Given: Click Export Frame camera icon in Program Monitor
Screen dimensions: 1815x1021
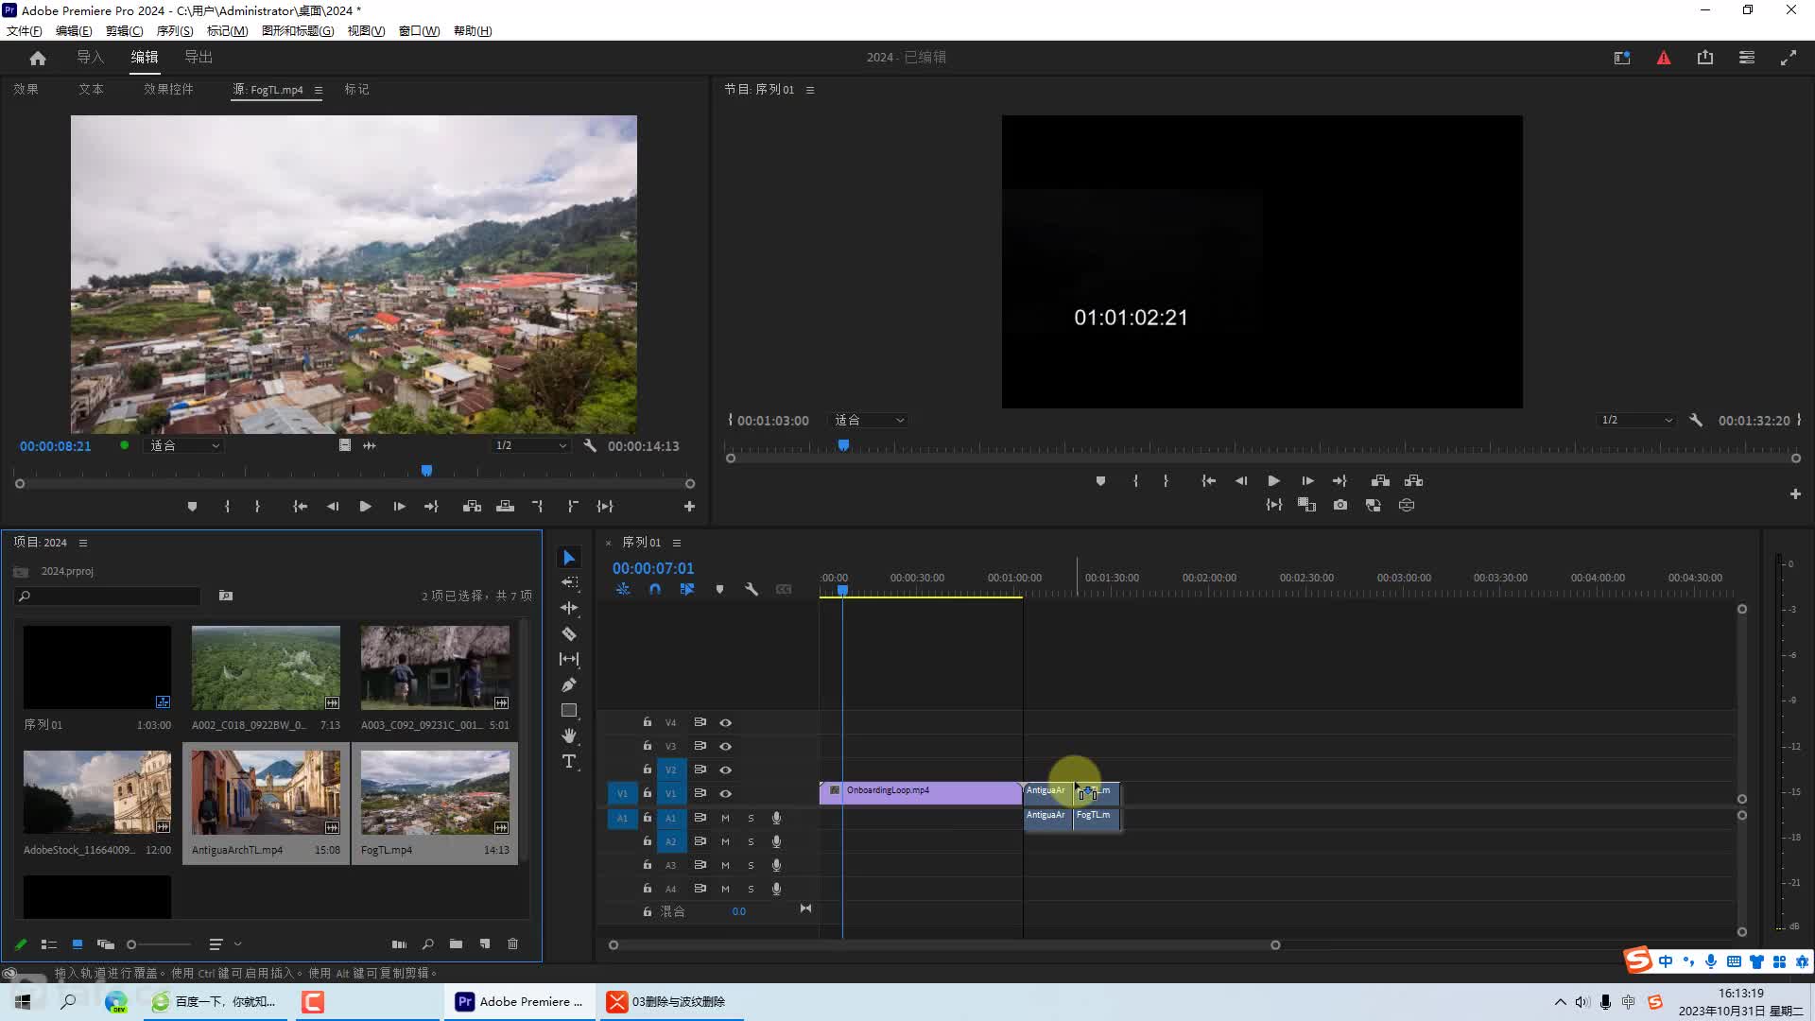Looking at the screenshot, I should [1340, 505].
